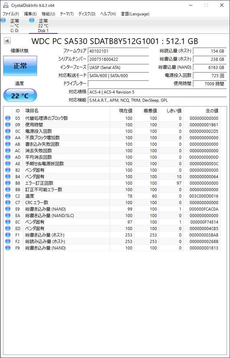Viewport: 230px width, 358px height.
Task: Click the supported features field S.M.A.R.T., APM
Action: [157, 100]
